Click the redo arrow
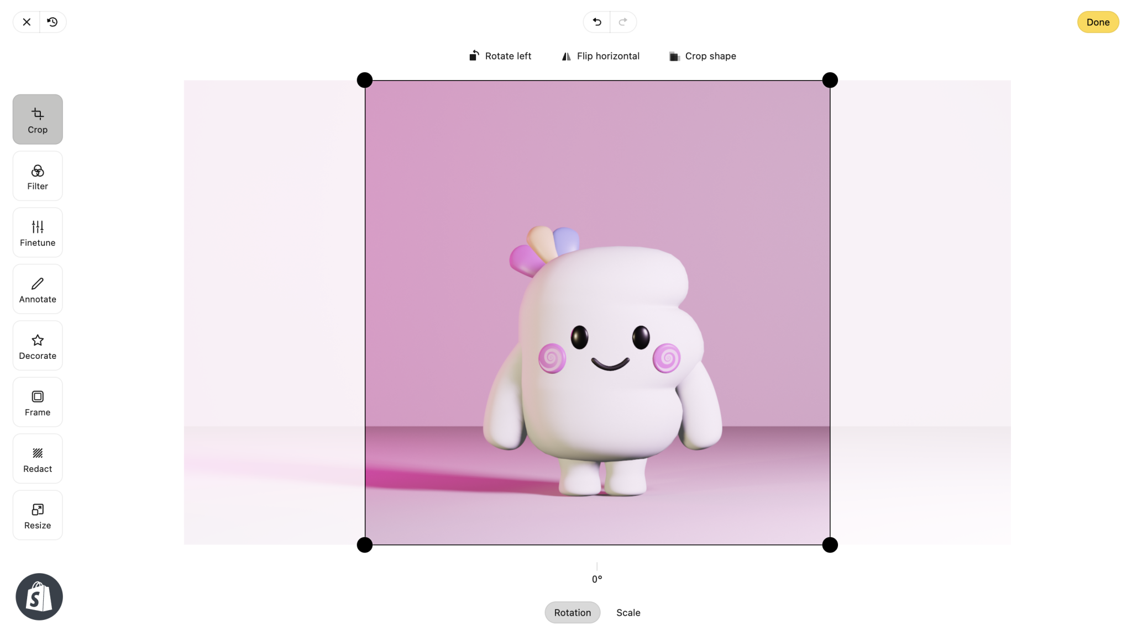This screenshot has height=636, width=1132. 623,22
